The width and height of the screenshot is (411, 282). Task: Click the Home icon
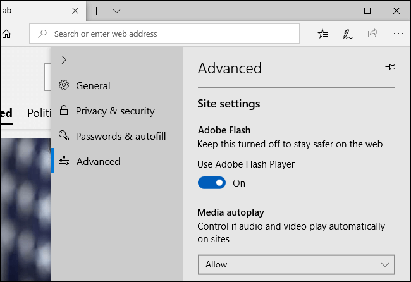tap(6, 34)
